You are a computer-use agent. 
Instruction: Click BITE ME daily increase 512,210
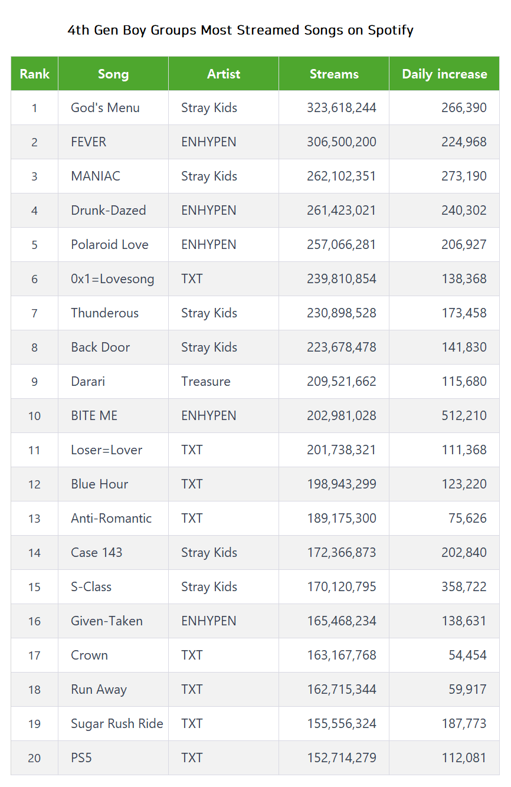point(464,416)
